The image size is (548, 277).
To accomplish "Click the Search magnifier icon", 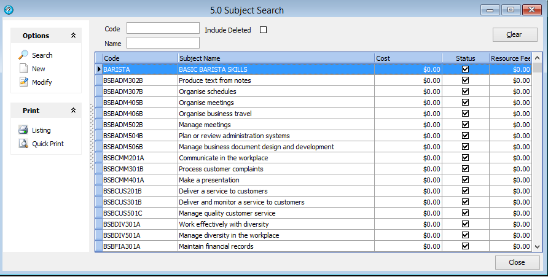I will pyautogui.click(x=23, y=55).
